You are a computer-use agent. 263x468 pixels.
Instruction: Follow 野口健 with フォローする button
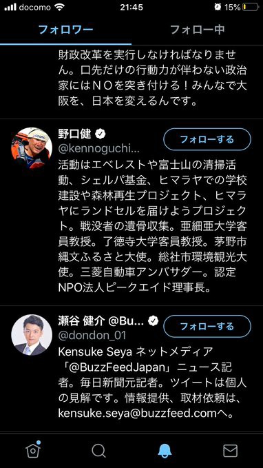click(x=207, y=139)
